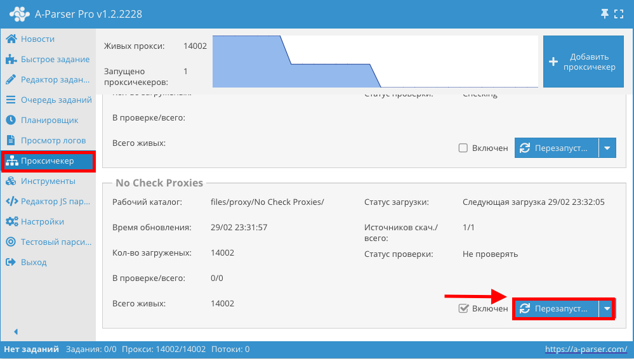Viewport: 634px width, 359px height.
Task: Click the gears icon for Настройки
Action: pyautogui.click(x=11, y=221)
